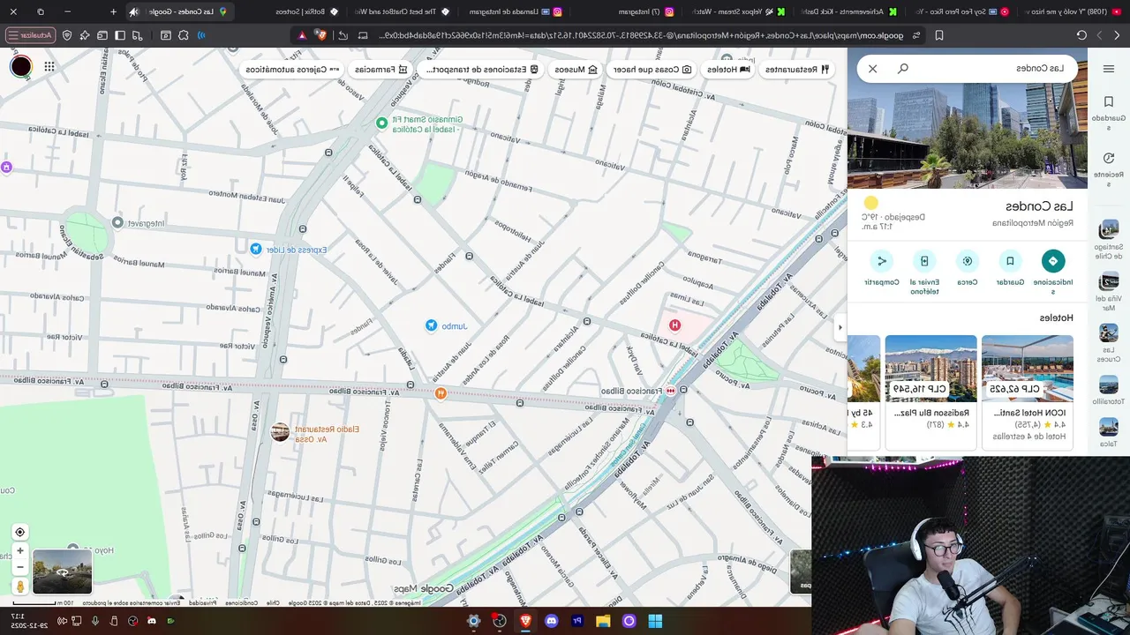Viewport: 1130px width, 635px height.
Task: Click Eladio Restaurant Av. Ossa marker
Action: click(x=280, y=432)
